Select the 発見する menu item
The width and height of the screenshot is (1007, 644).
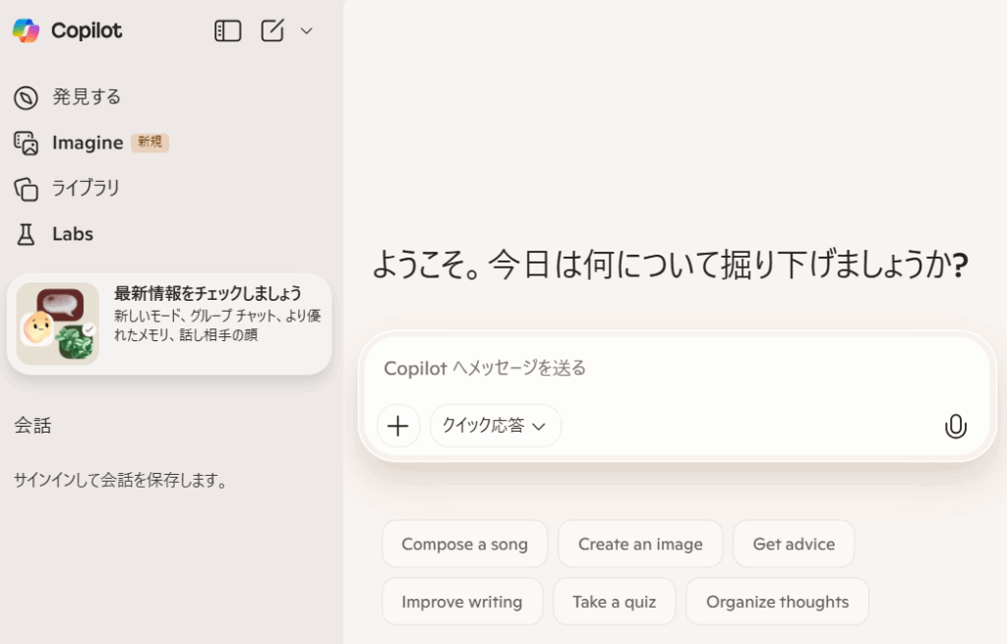87,97
